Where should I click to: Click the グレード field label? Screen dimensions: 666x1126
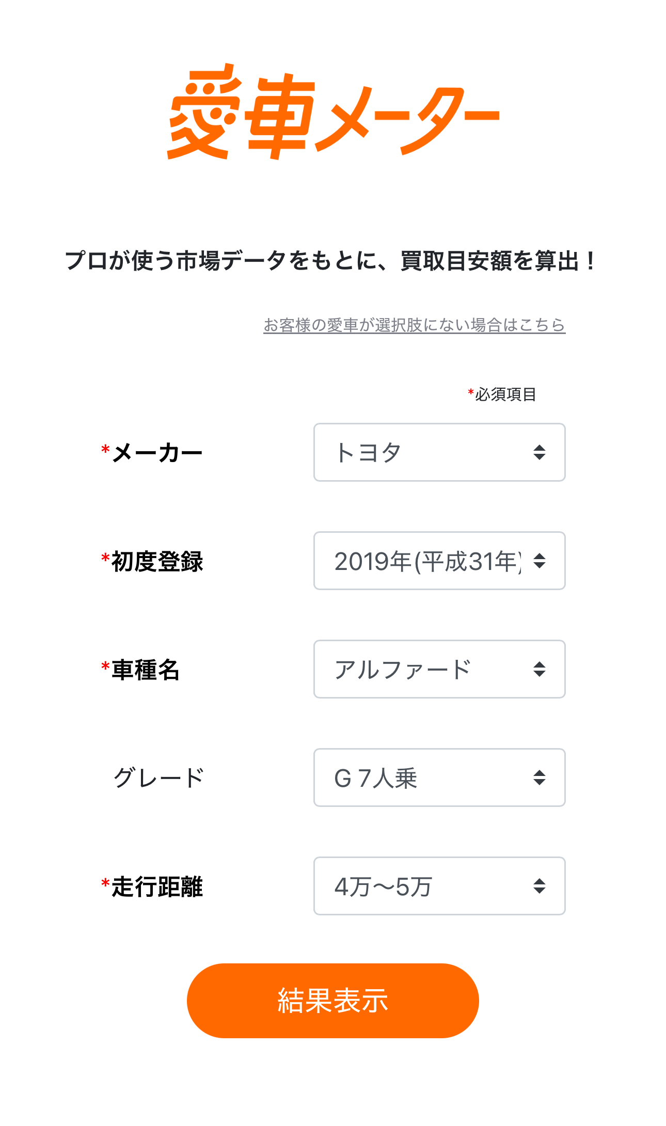(158, 778)
